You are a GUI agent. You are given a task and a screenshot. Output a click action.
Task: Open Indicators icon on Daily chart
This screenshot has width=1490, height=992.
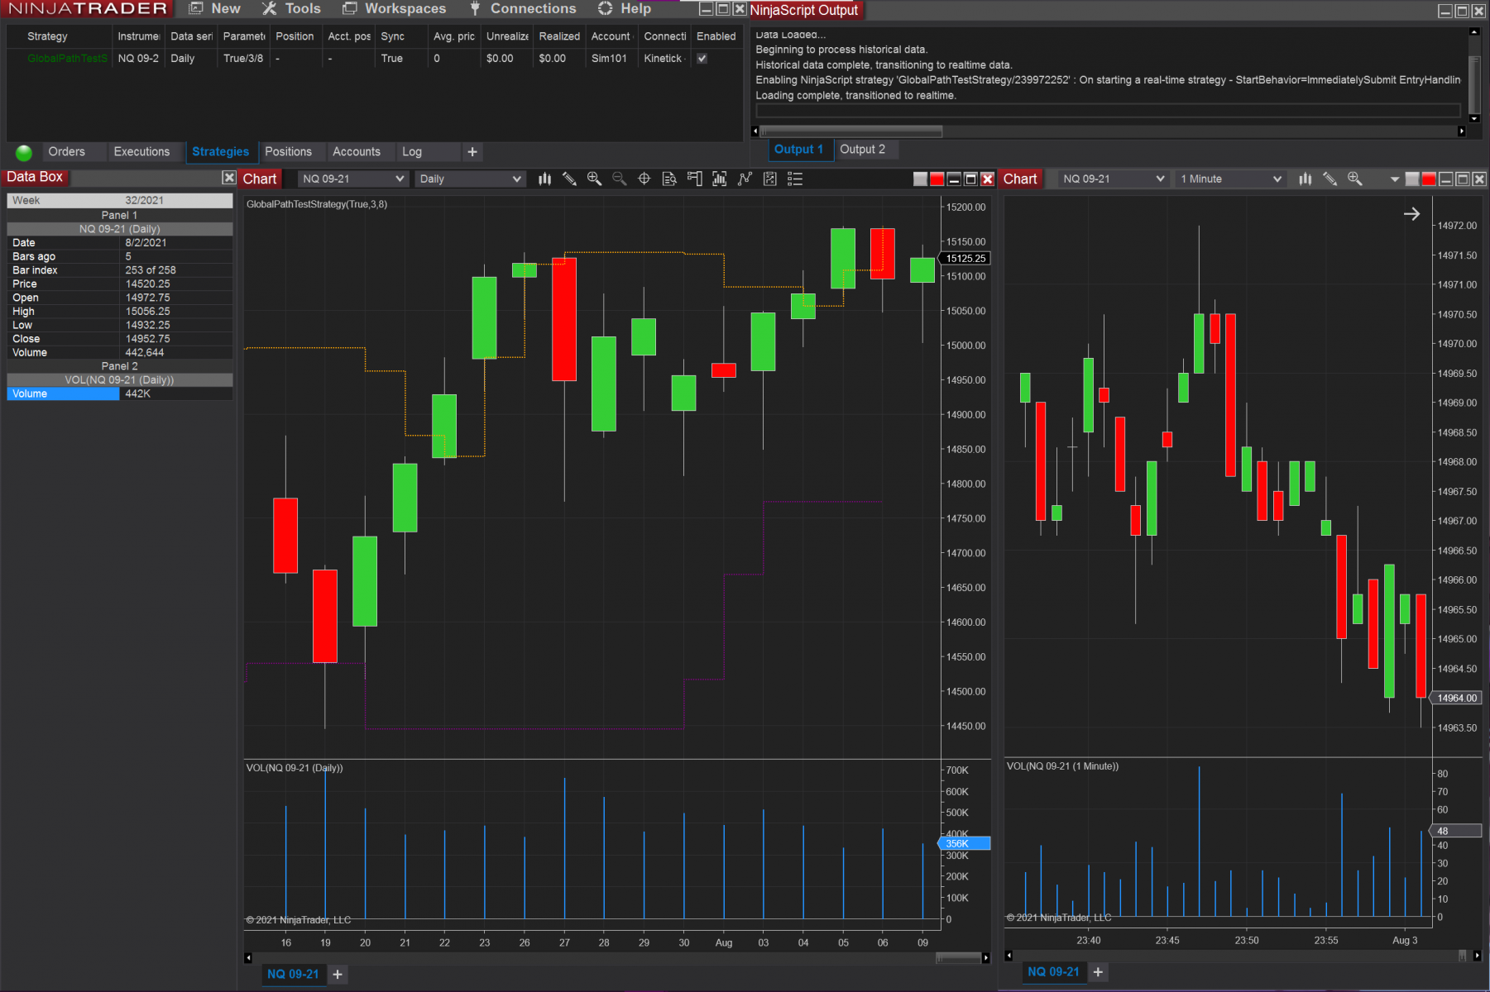pyautogui.click(x=720, y=179)
